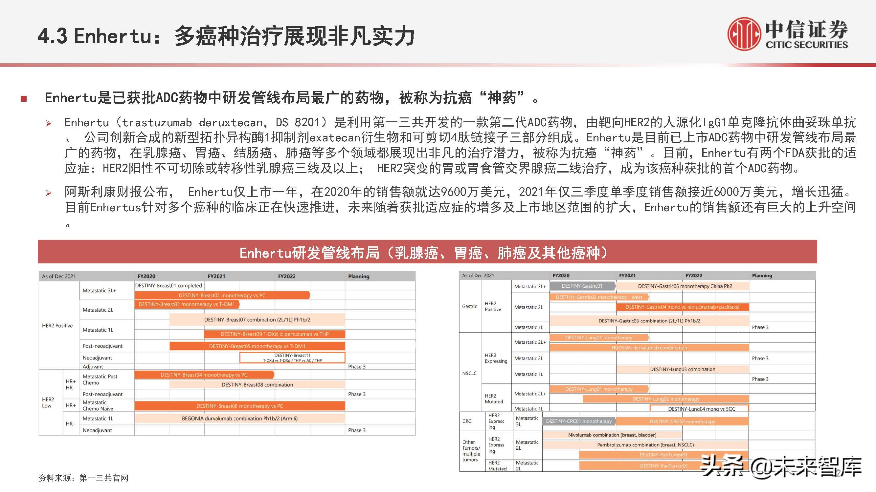Click the 'DESTINY-CRC02 monotherapy' bar
The image size is (876, 492).
(x=683, y=421)
